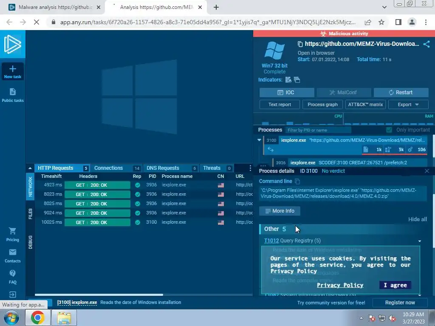Switch to HTTP Requests tab
Viewport: 435px width, 326px height.
(62, 168)
